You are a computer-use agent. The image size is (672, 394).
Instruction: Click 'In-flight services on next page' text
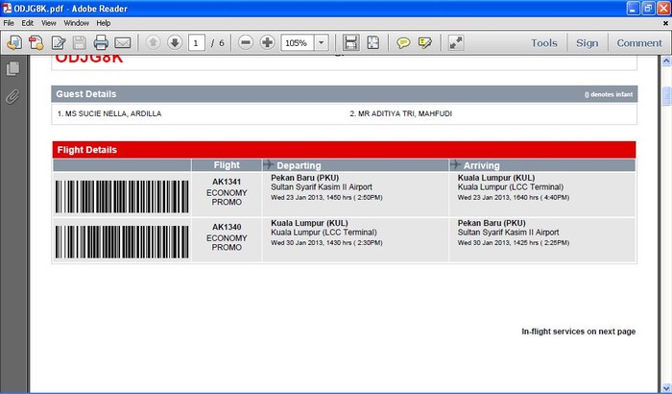click(578, 332)
